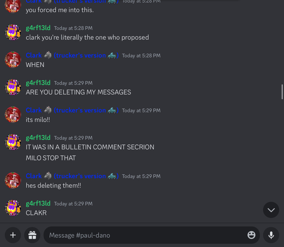Click the truck emoji in Clark's name above 'WHEN'
This screenshot has width=284, height=247.
[112, 56]
